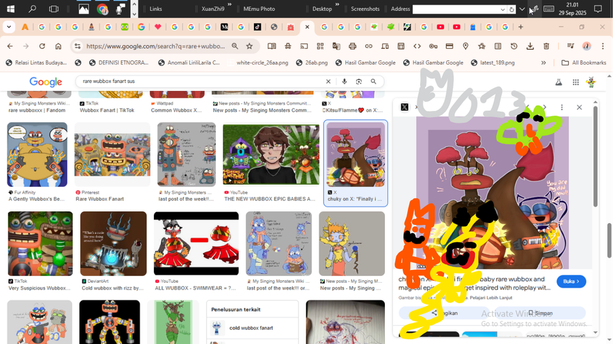Clear the Google search query X
Image resolution: width=613 pixels, height=344 pixels.
pos(328,82)
